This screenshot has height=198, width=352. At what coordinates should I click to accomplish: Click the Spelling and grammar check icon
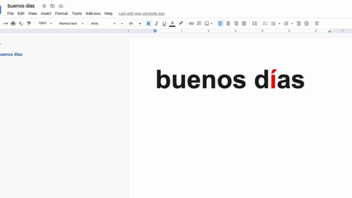(x=21, y=23)
